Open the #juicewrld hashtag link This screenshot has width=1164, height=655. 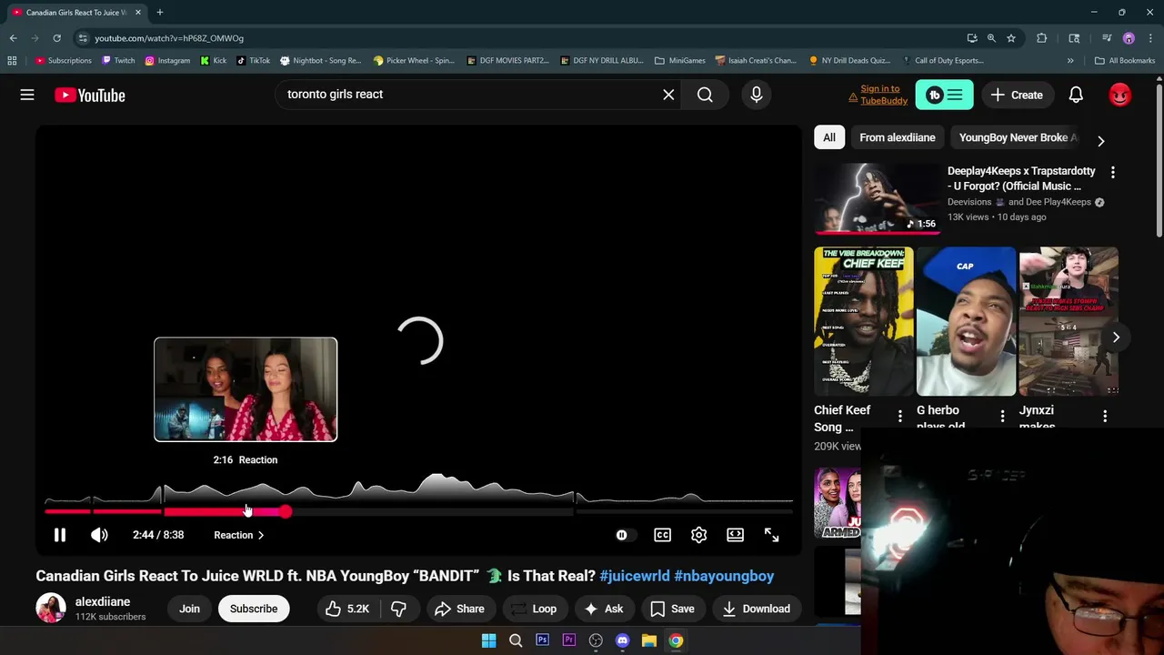coord(635,576)
